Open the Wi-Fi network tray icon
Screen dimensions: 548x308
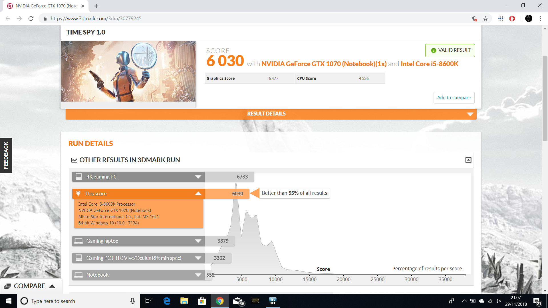tap(490, 301)
